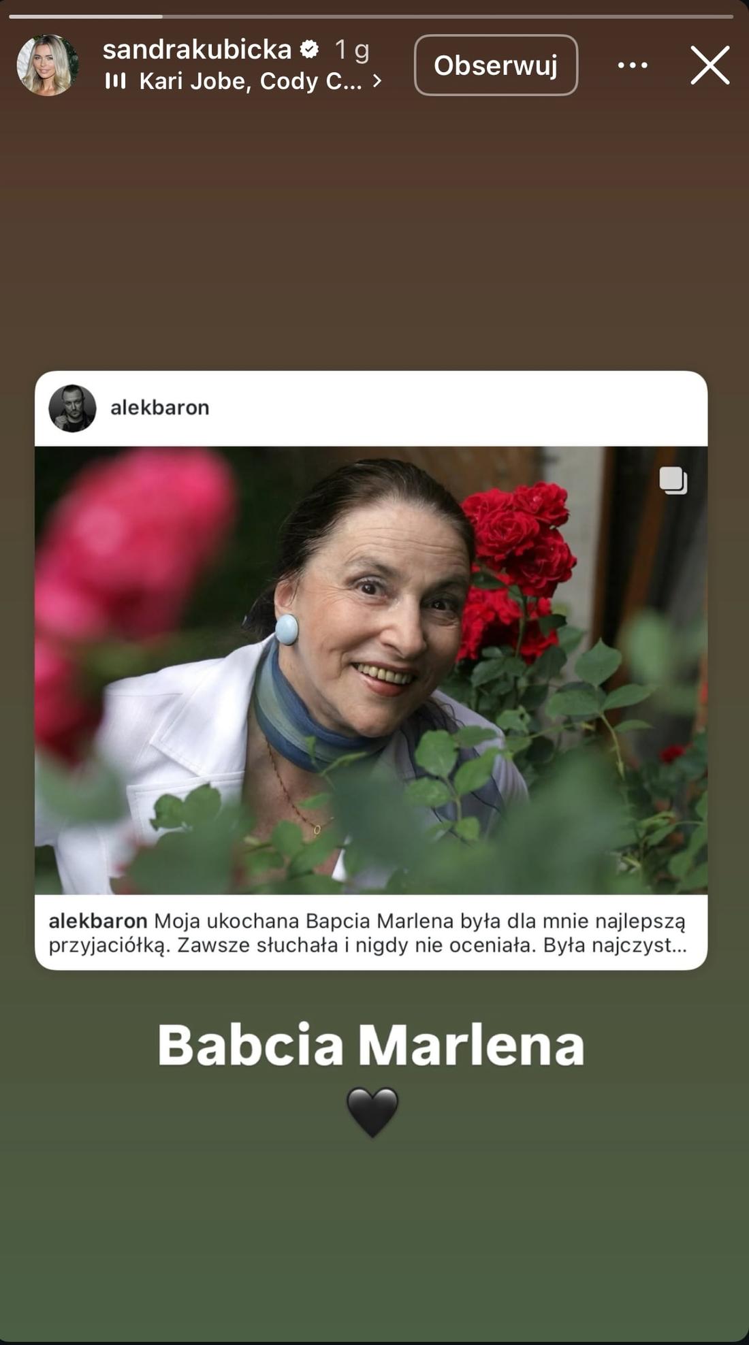This screenshot has height=1345, width=749.
Task: Open sandrakubicka profile picture
Action: (x=48, y=65)
